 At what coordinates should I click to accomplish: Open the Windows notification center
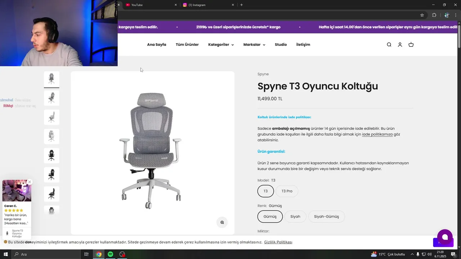coord(453,254)
